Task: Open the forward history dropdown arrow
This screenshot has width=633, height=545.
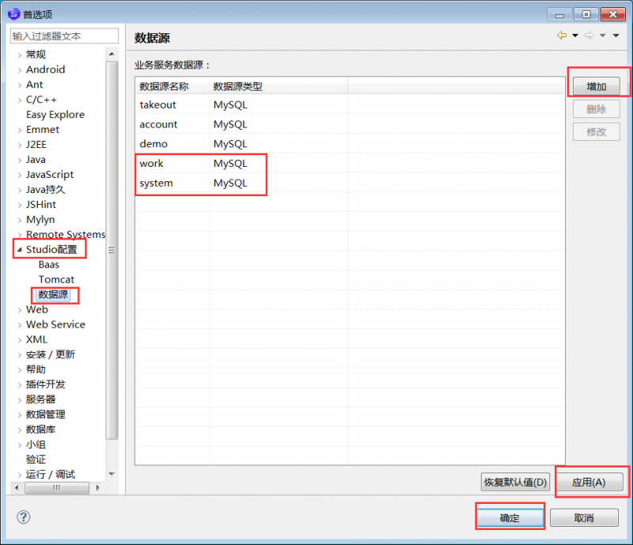Action: 603,36
